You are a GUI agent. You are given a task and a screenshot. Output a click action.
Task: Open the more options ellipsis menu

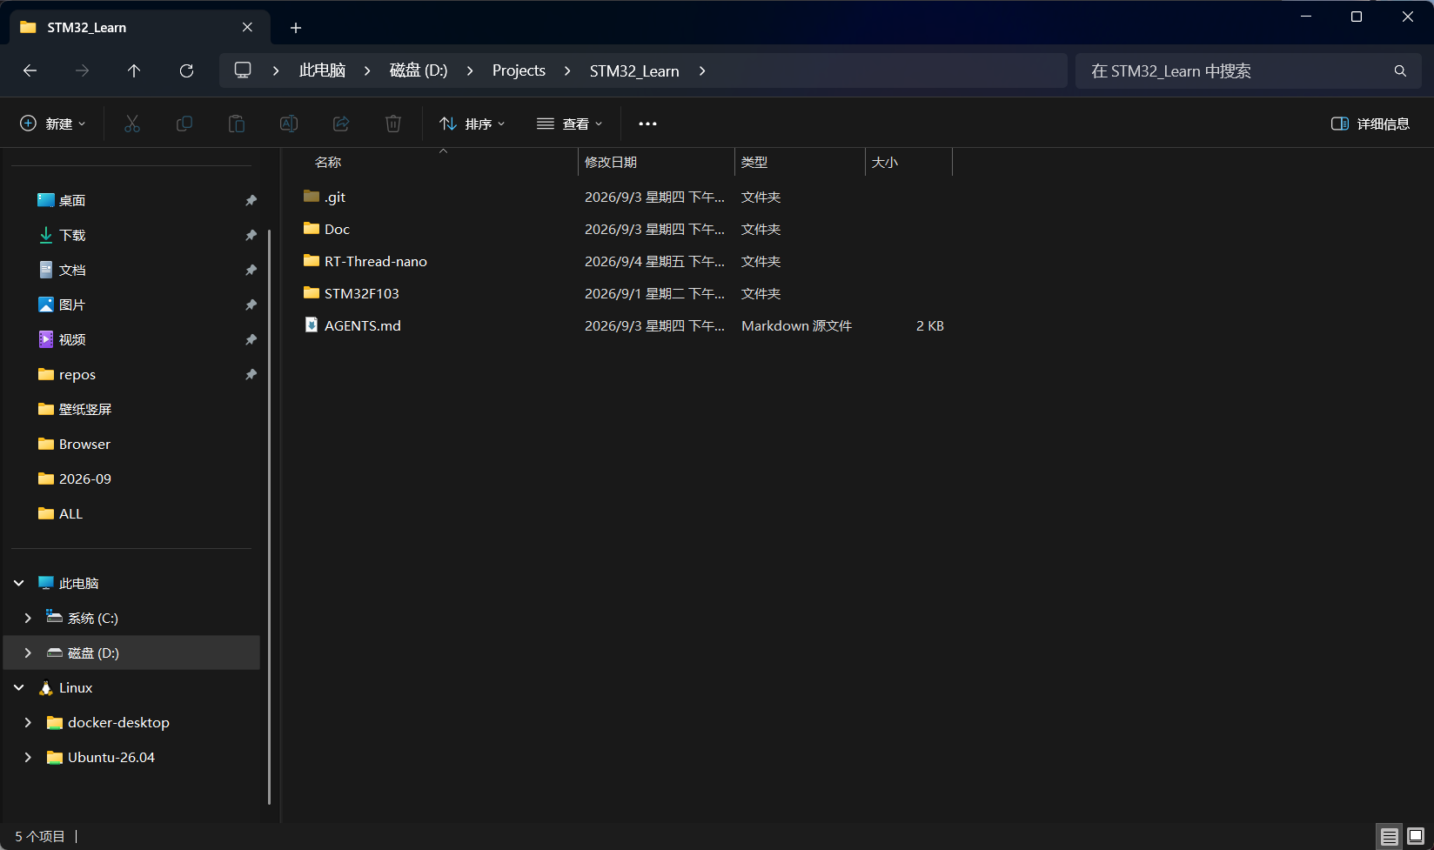pos(647,124)
